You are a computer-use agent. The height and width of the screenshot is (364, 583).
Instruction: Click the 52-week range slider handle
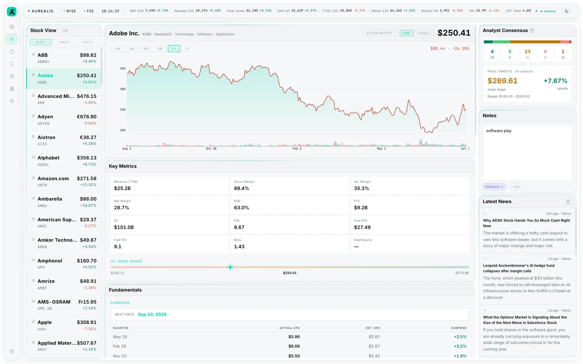(230, 267)
